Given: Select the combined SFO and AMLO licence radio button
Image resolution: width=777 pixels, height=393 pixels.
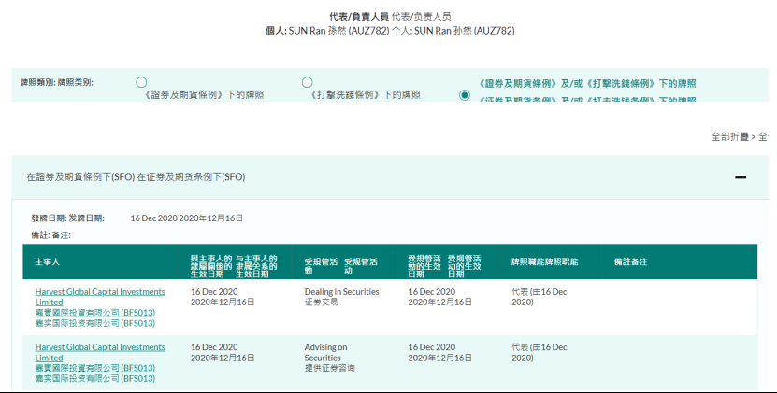Looking at the screenshot, I should pyautogui.click(x=465, y=95).
